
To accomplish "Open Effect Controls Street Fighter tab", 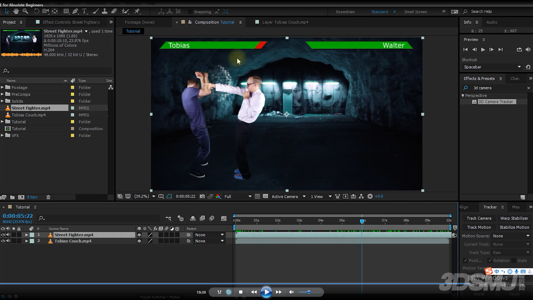I will 71,22.
